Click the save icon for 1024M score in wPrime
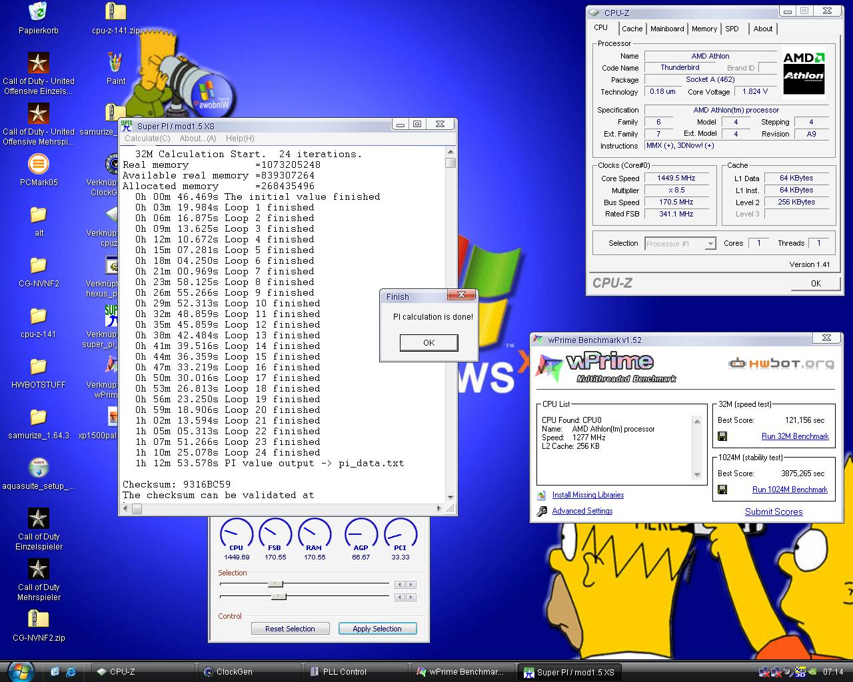Image resolution: width=853 pixels, height=682 pixels. pyautogui.click(x=722, y=490)
